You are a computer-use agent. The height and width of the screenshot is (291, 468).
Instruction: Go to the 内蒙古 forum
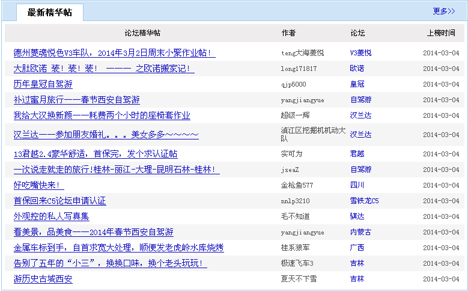pyautogui.click(x=360, y=232)
